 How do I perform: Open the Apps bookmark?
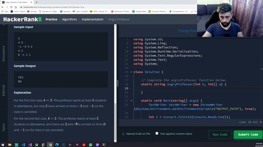pos(5,11)
